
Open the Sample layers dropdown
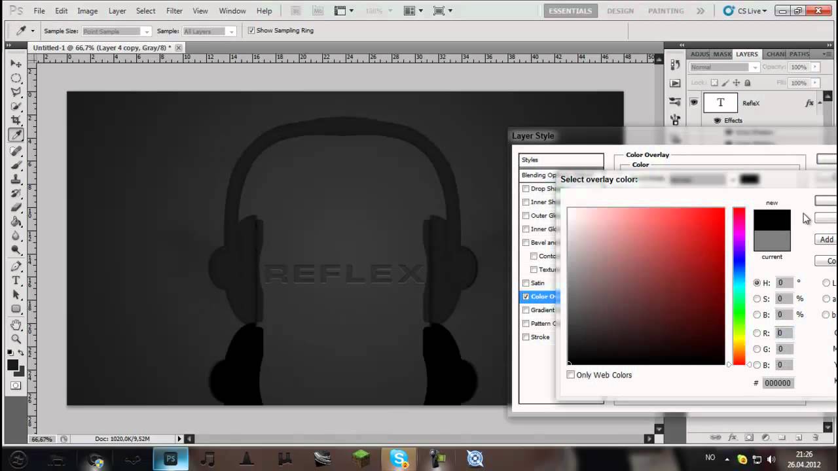[x=209, y=31]
